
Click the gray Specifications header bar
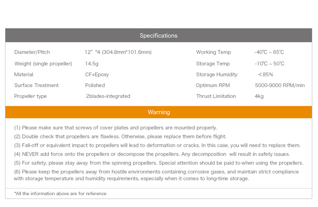pyautogui.click(x=159, y=35)
